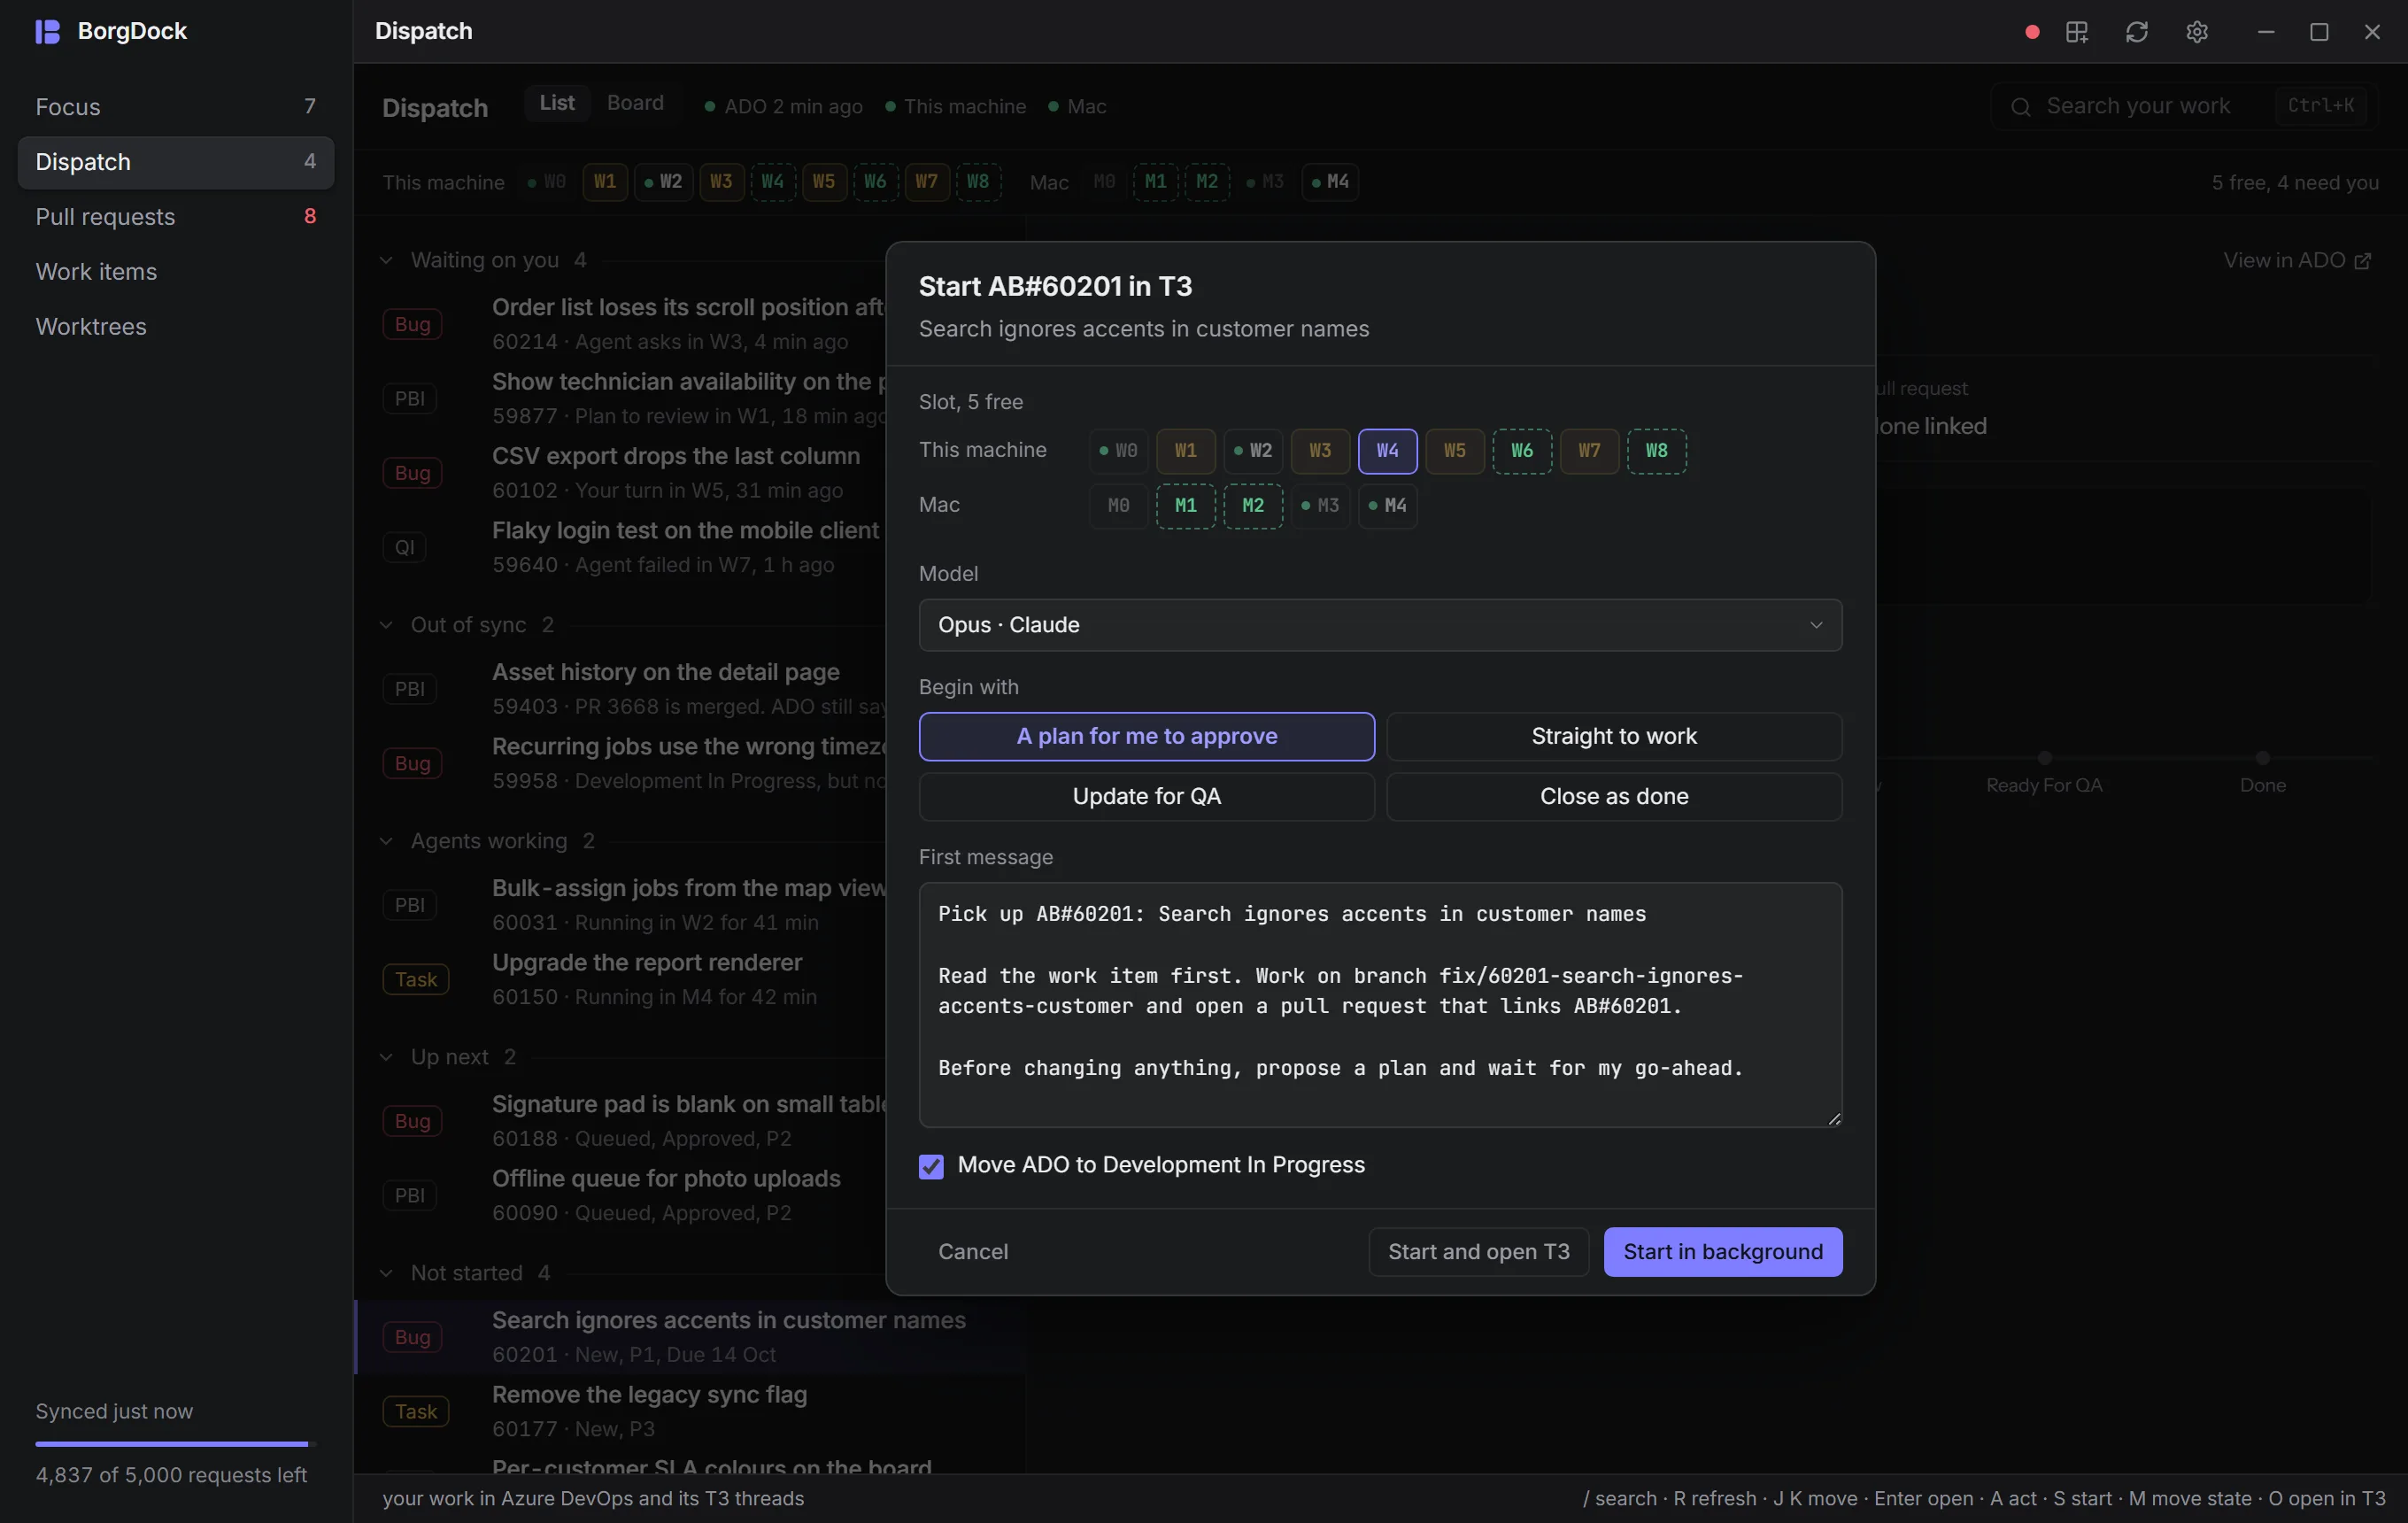Collapse the Not started section

pyautogui.click(x=386, y=1273)
